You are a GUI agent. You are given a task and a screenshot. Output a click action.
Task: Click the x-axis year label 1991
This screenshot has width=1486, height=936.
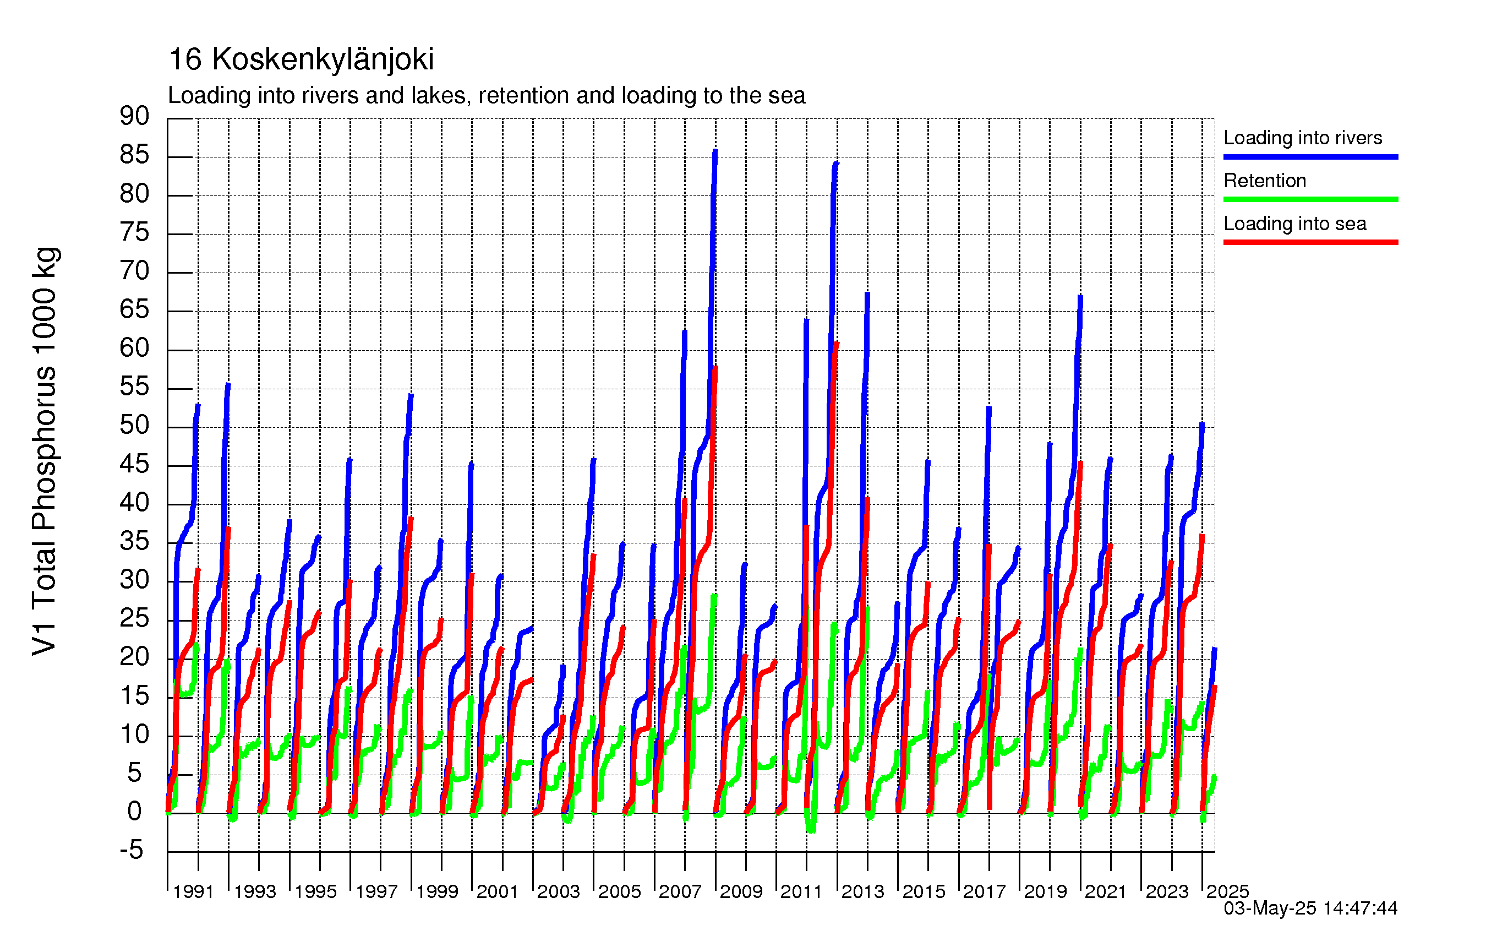(193, 891)
